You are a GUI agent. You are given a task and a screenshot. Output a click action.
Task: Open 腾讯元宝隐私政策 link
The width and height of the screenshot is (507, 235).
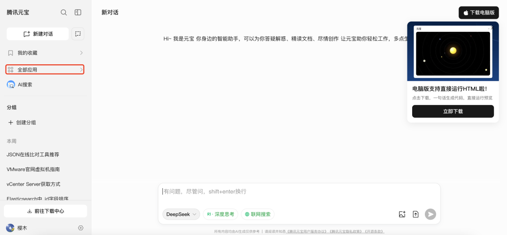[x=345, y=231]
